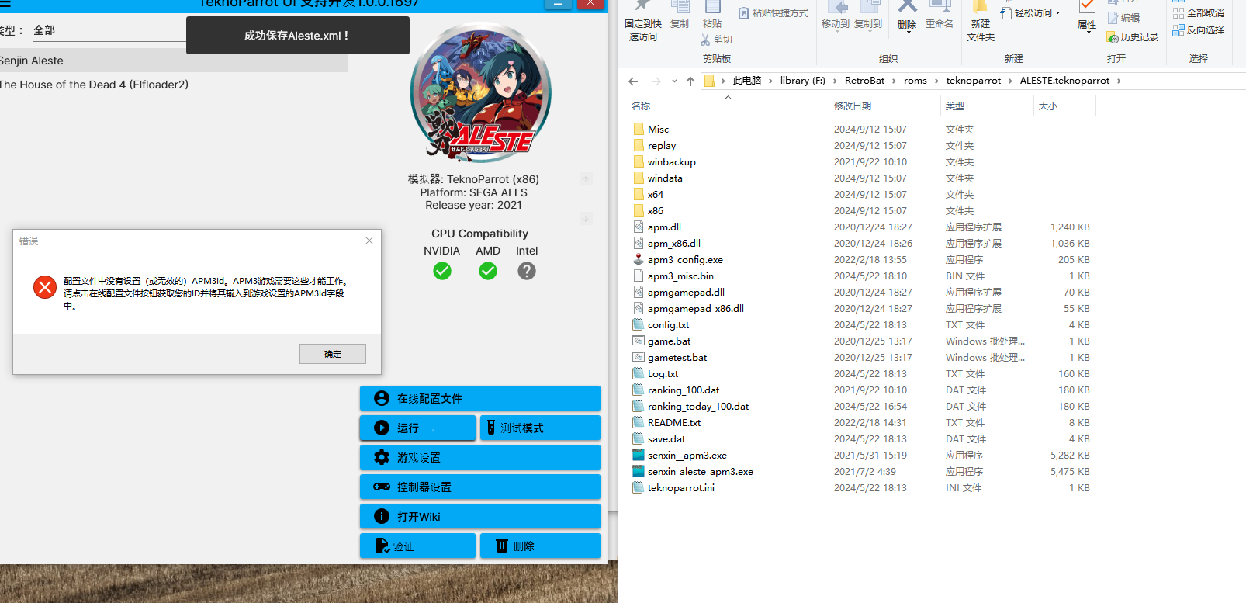The height and width of the screenshot is (603, 1246).
Task: Click library (F:) in the breadcrumb
Action: 802,81
